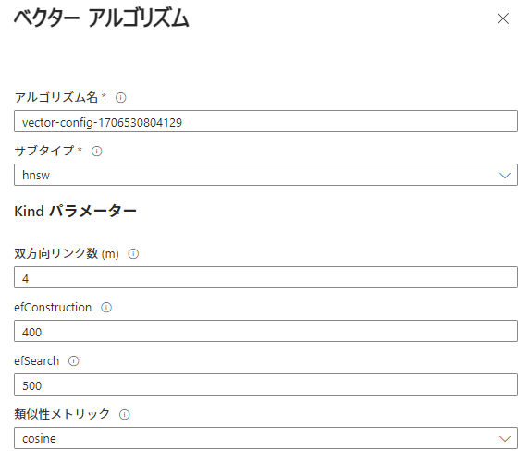Screen dimensions: 529x463
Task: Show info tooltip for サブタイプ
Action: (97, 151)
